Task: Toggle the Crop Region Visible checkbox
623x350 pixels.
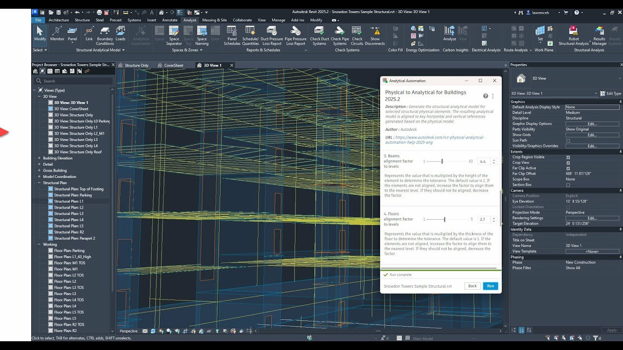Action: tap(568, 157)
